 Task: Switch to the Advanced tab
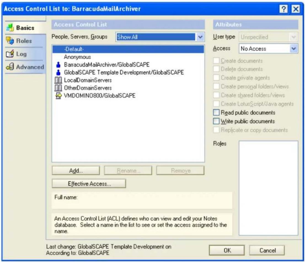(25, 67)
